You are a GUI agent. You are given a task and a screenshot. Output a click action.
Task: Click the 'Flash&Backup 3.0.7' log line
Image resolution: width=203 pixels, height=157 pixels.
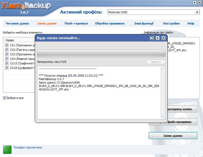tap(51, 79)
